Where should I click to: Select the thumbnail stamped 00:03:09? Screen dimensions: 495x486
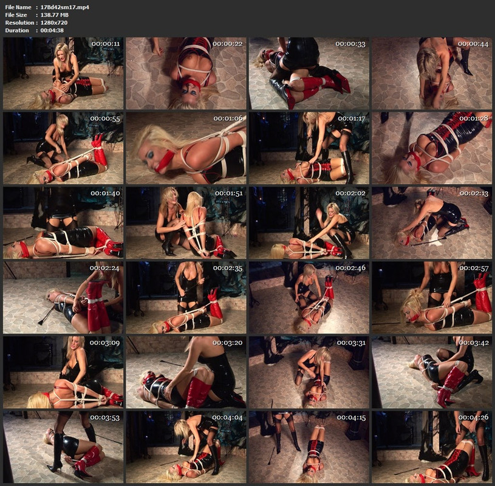point(63,372)
